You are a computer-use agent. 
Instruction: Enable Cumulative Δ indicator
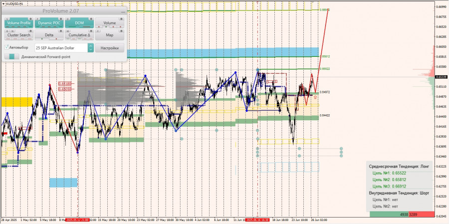(79, 35)
